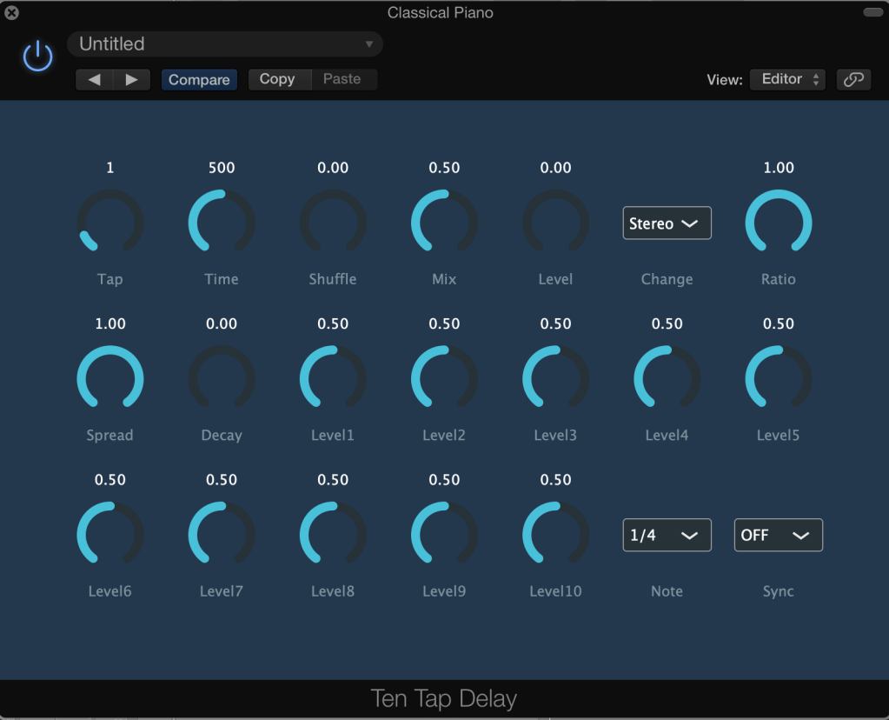Click the Mix knob
This screenshot has width=889, height=720.
444,223
